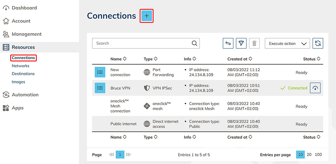Click the search magnifier icon

(194, 44)
